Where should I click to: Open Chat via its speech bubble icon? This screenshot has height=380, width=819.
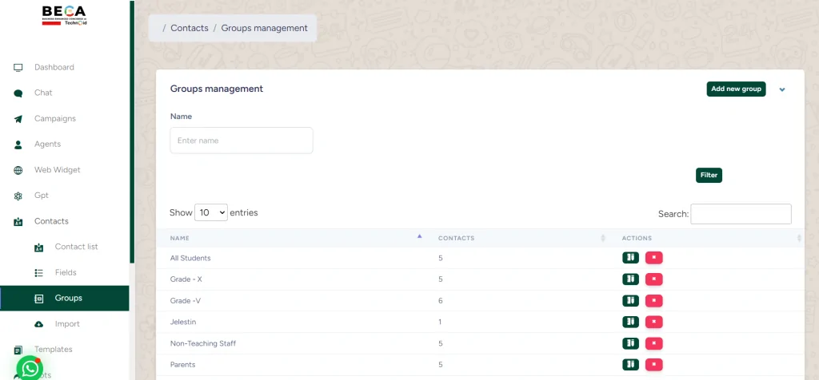tap(18, 93)
